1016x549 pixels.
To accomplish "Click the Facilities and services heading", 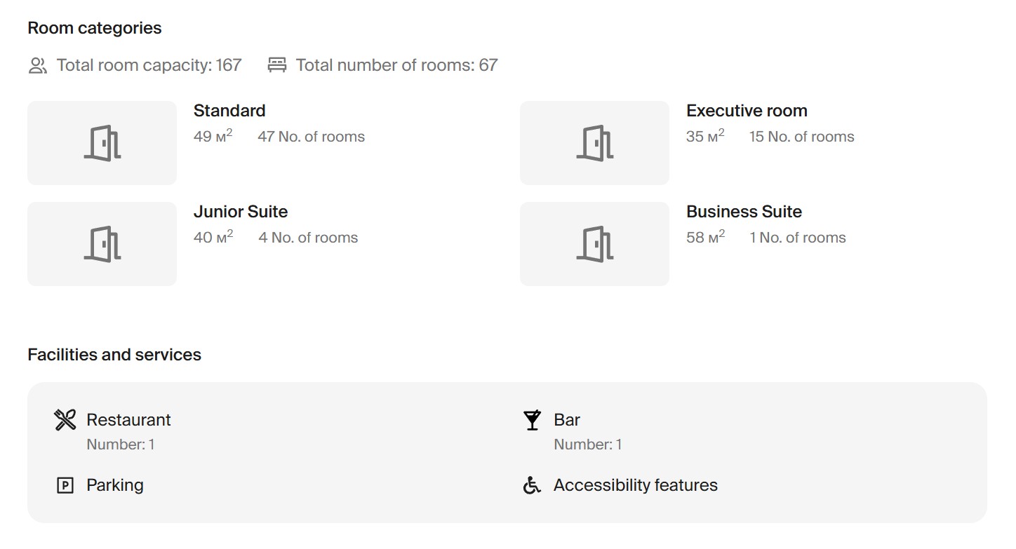I will coord(114,355).
